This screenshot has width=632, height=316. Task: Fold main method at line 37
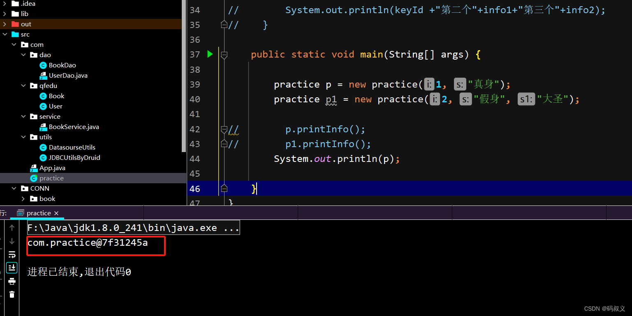tap(224, 55)
